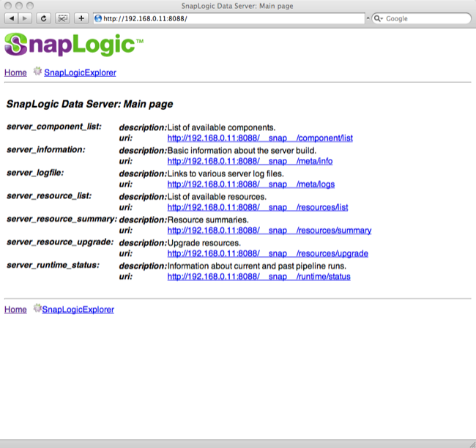Click the 'server_resource_list:' label
The width and height of the screenshot is (476, 448).
[49, 195]
